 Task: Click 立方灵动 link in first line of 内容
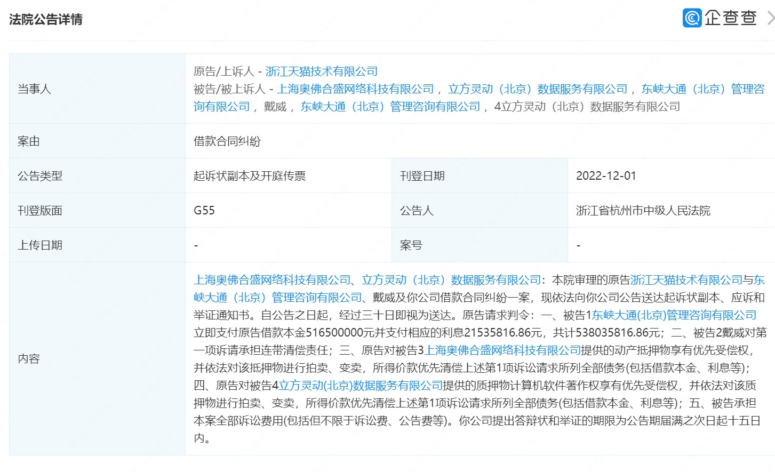pos(451,280)
